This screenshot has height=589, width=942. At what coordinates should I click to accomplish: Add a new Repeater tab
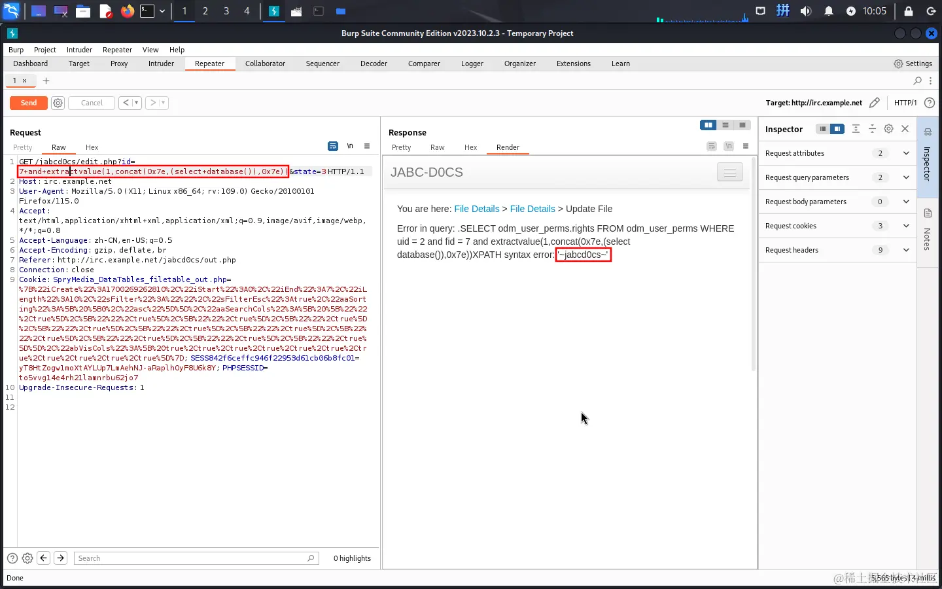pos(46,80)
